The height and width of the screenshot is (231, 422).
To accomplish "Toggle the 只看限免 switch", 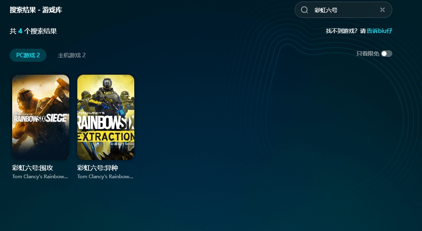I will pos(387,54).
